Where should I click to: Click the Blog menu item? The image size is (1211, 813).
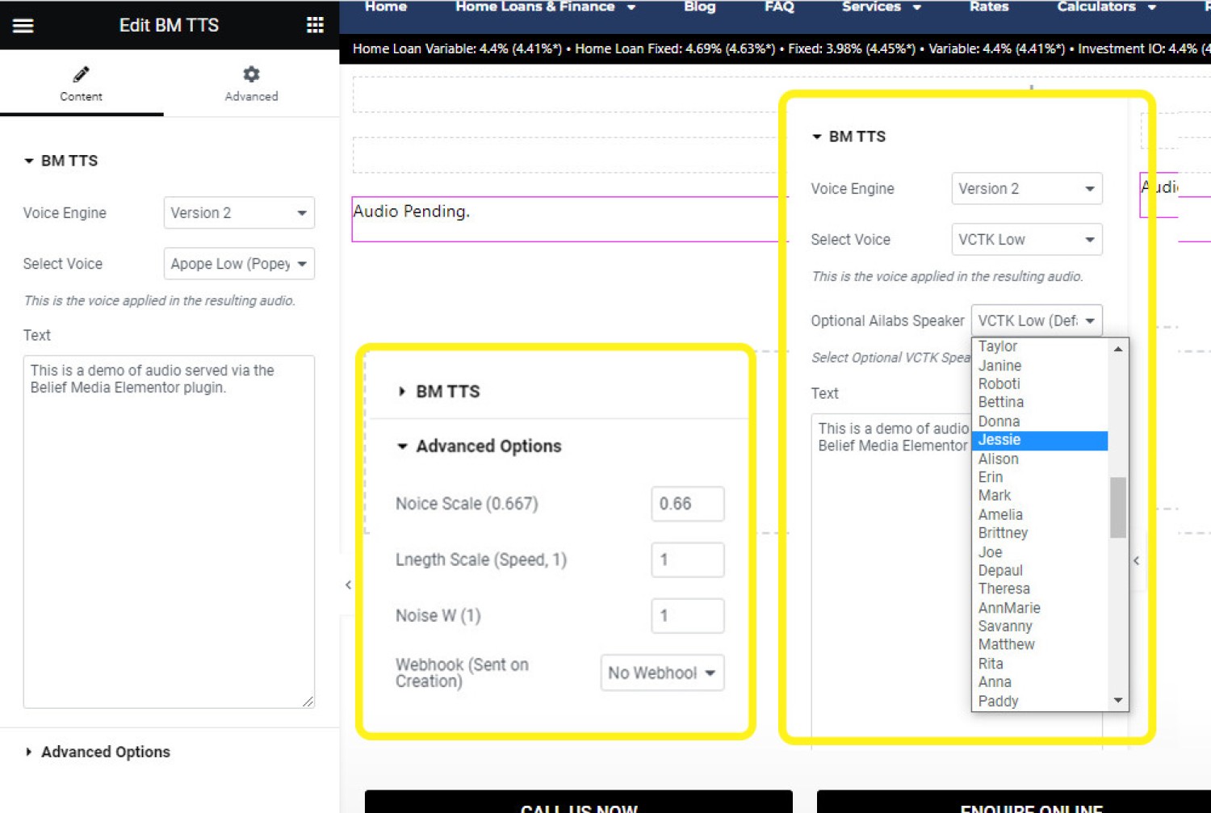[x=699, y=7]
